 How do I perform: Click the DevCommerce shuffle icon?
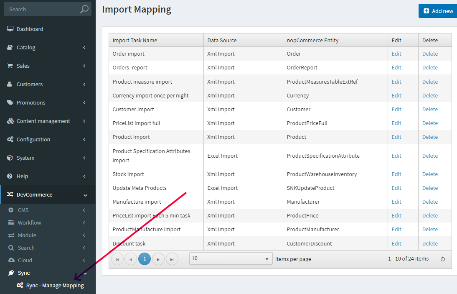[x=10, y=194]
